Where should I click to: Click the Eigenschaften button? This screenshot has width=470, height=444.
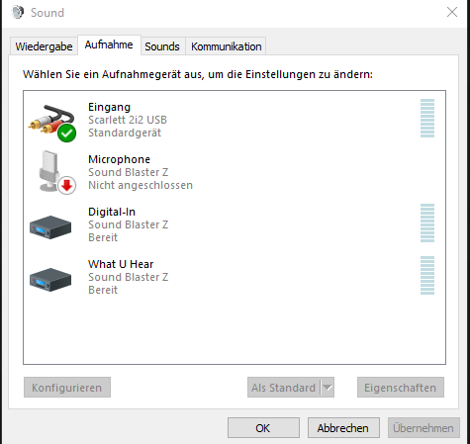pyautogui.click(x=401, y=388)
